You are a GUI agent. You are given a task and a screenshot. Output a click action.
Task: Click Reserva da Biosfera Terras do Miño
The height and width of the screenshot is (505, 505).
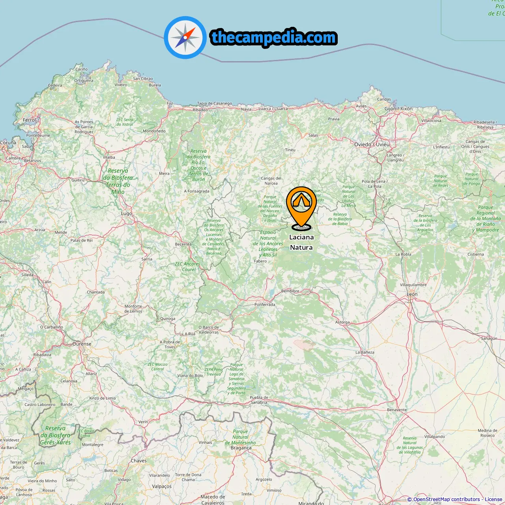click(118, 181)
